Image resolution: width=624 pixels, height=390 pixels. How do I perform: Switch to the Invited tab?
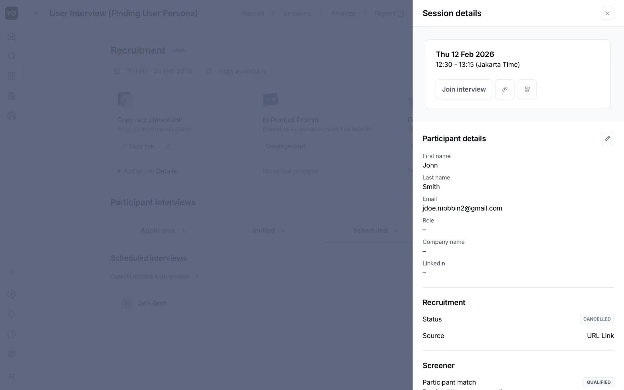pos(264,230)
